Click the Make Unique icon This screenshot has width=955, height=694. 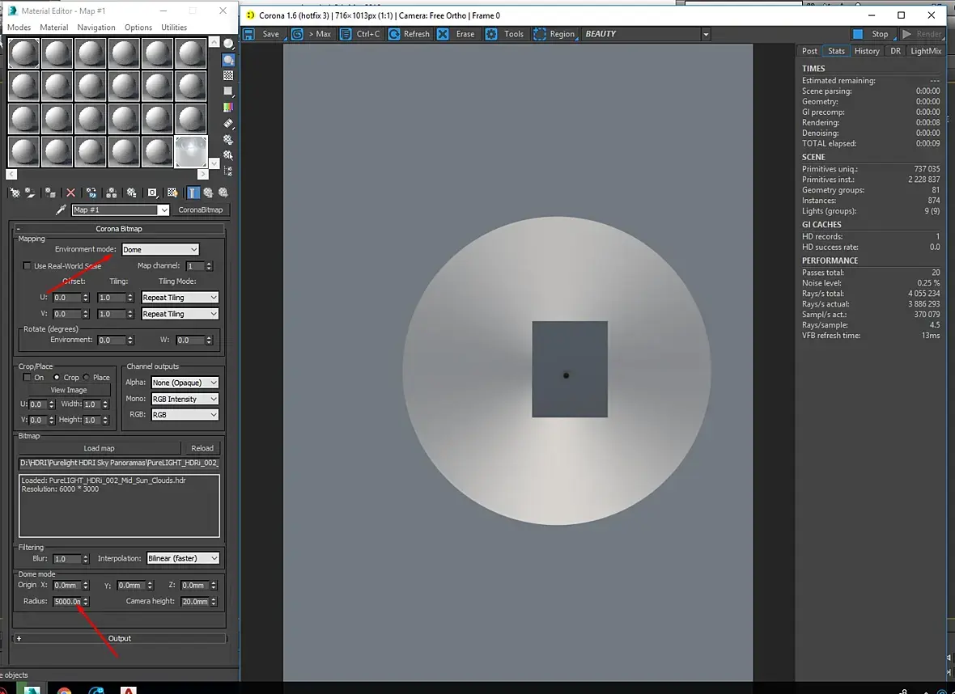112,193
